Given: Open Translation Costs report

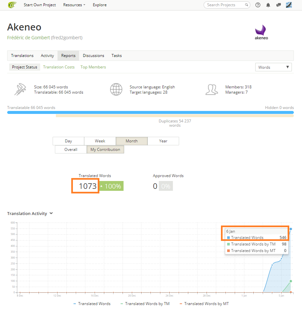Looking at the screenshot, I should point(59,67).
